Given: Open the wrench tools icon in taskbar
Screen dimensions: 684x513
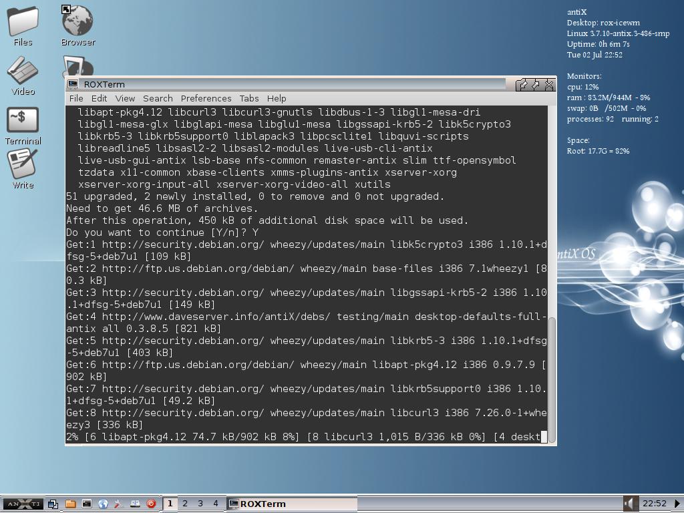Looking at the screenshot, I should (119, 504).
